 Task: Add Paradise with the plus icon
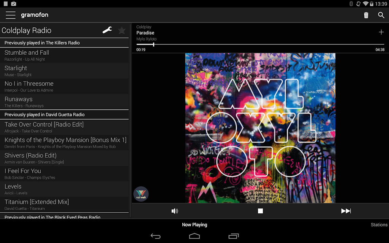381,32
